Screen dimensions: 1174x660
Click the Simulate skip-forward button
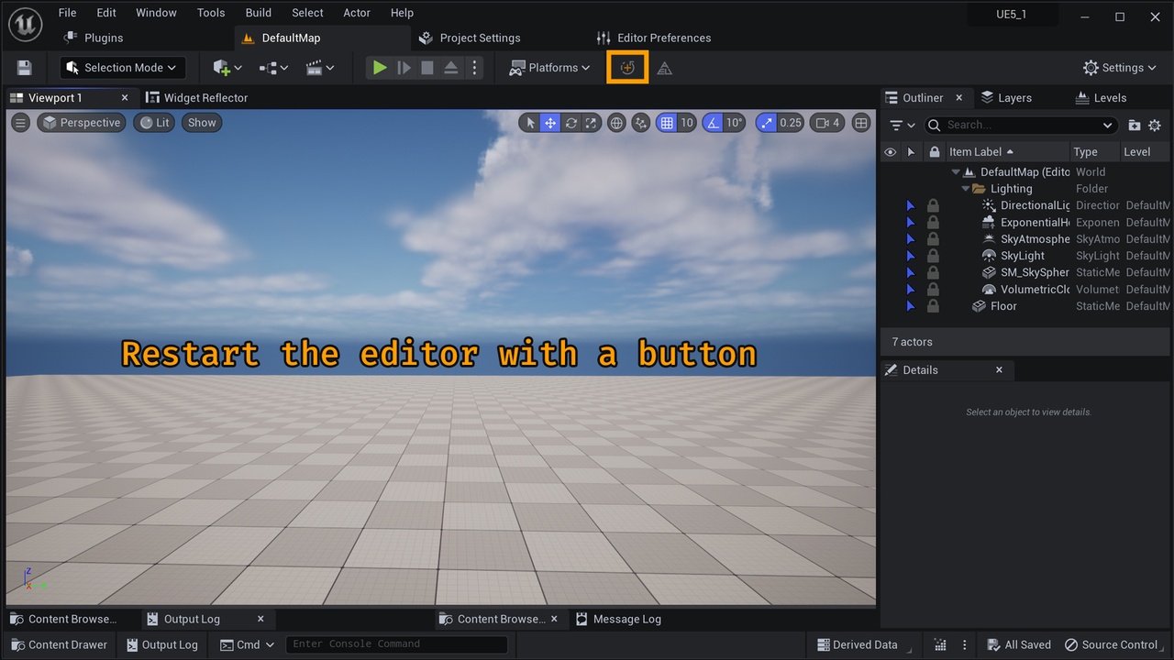point(404,68)
